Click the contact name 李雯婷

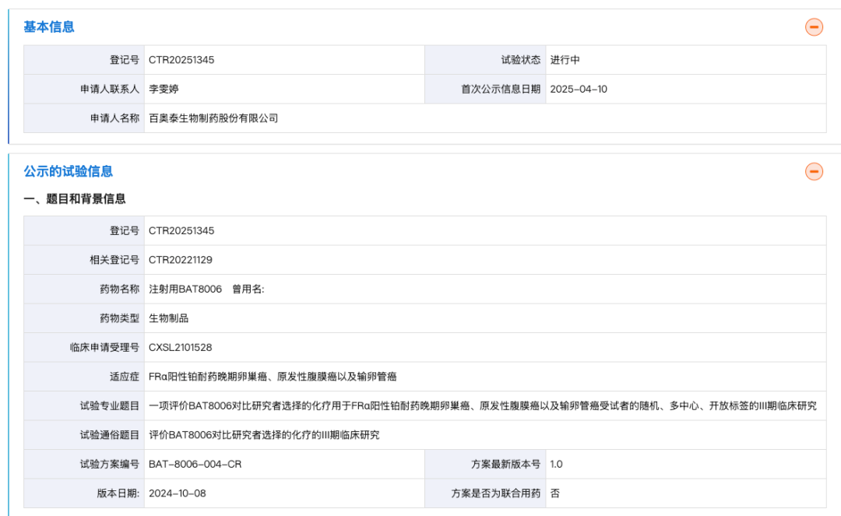164,89
